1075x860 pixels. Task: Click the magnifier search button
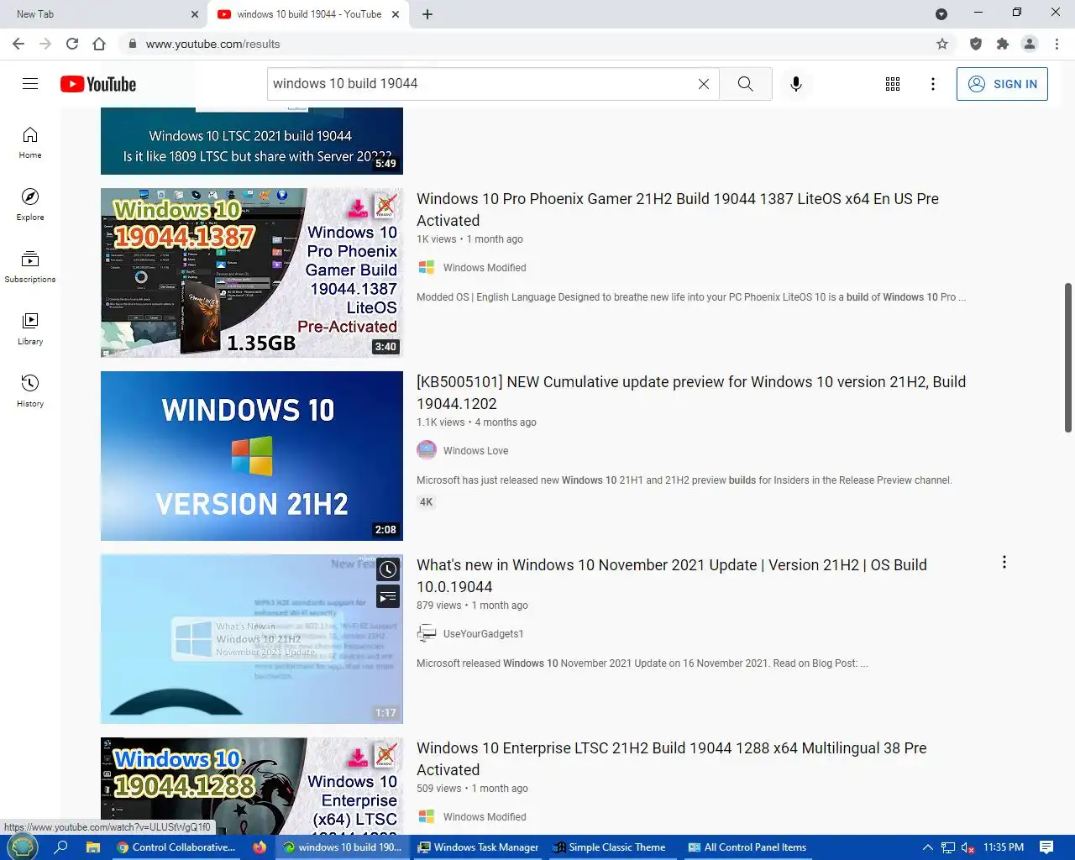coord(746,84)
